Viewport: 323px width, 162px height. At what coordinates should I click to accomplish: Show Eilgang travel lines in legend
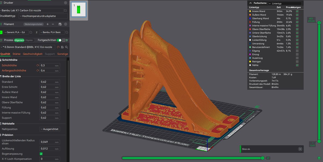tap(297, 51)
